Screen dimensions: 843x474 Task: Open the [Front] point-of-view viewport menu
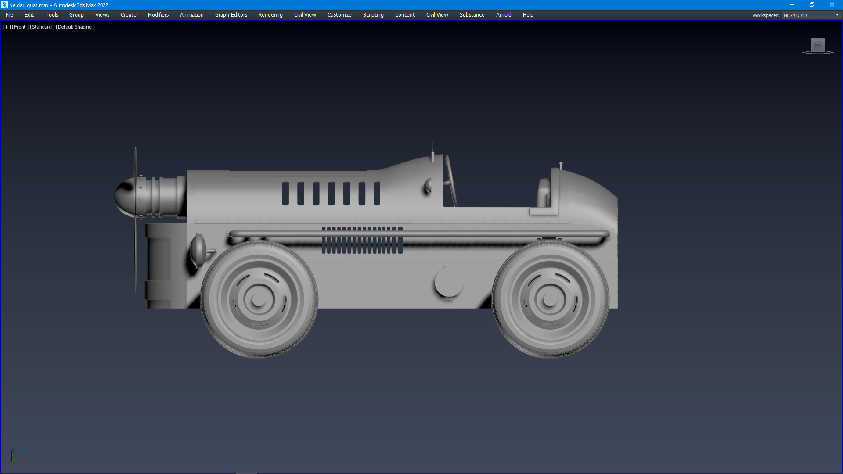20,27
